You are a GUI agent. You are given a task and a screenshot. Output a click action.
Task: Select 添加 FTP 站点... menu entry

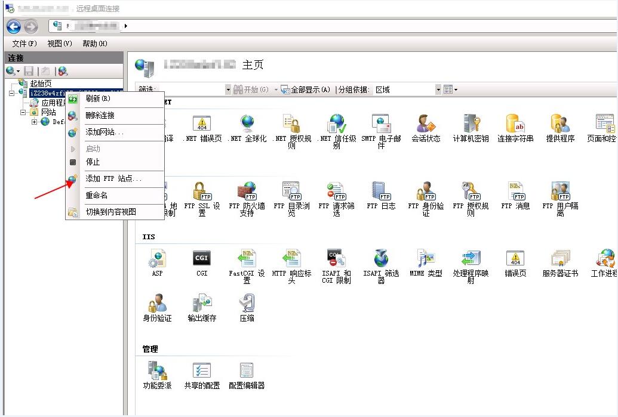pos(115,178)
